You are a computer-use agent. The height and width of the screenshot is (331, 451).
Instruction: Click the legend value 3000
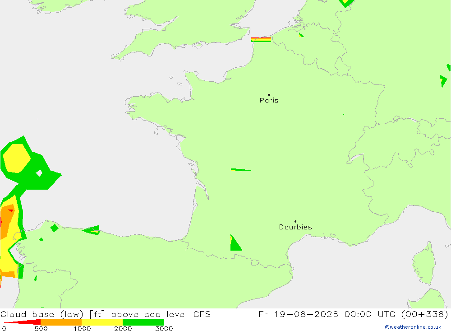coord(164,328)
